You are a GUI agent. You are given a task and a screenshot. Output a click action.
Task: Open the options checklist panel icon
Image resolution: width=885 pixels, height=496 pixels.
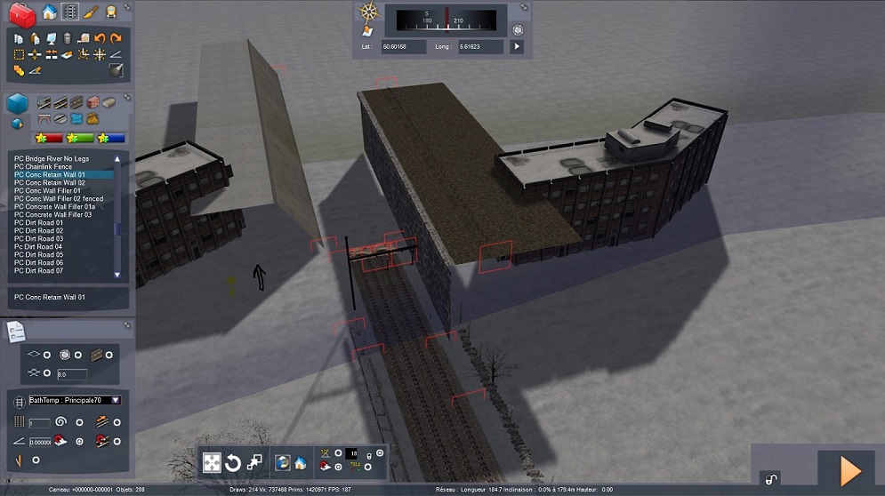tap(16, 332)
